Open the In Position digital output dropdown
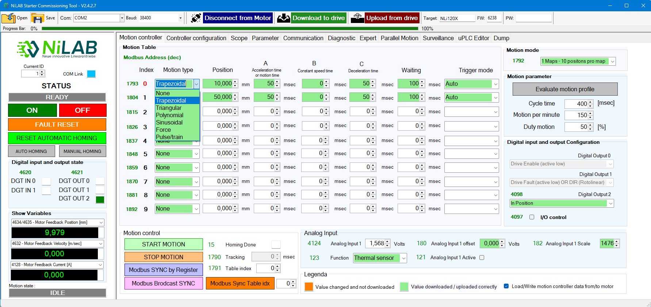Screen dimensions: 651x307 [x=610, y=203]
